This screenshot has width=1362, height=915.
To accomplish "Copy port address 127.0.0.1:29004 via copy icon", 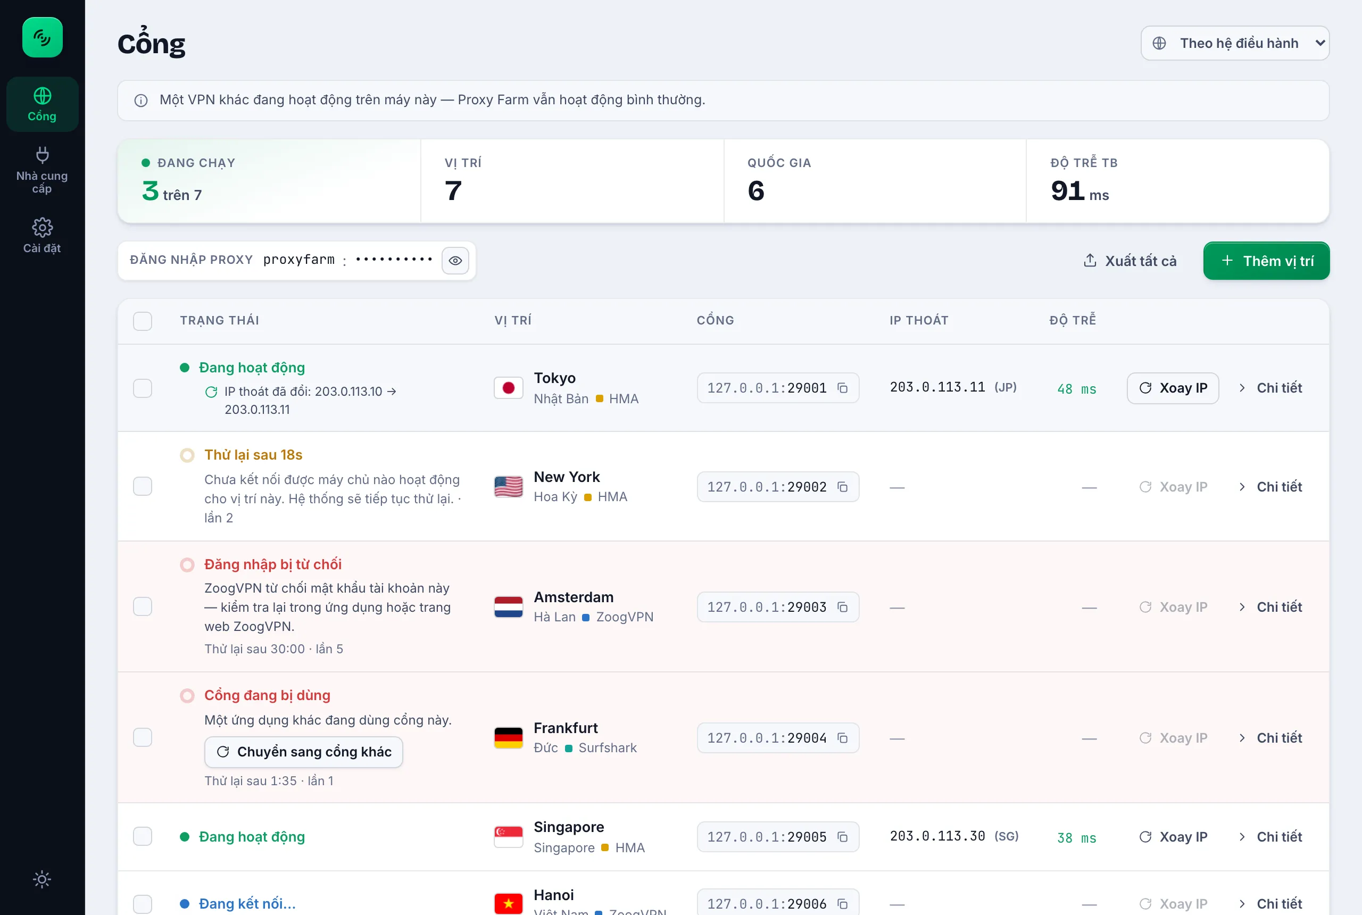I will tap(843, 738).
